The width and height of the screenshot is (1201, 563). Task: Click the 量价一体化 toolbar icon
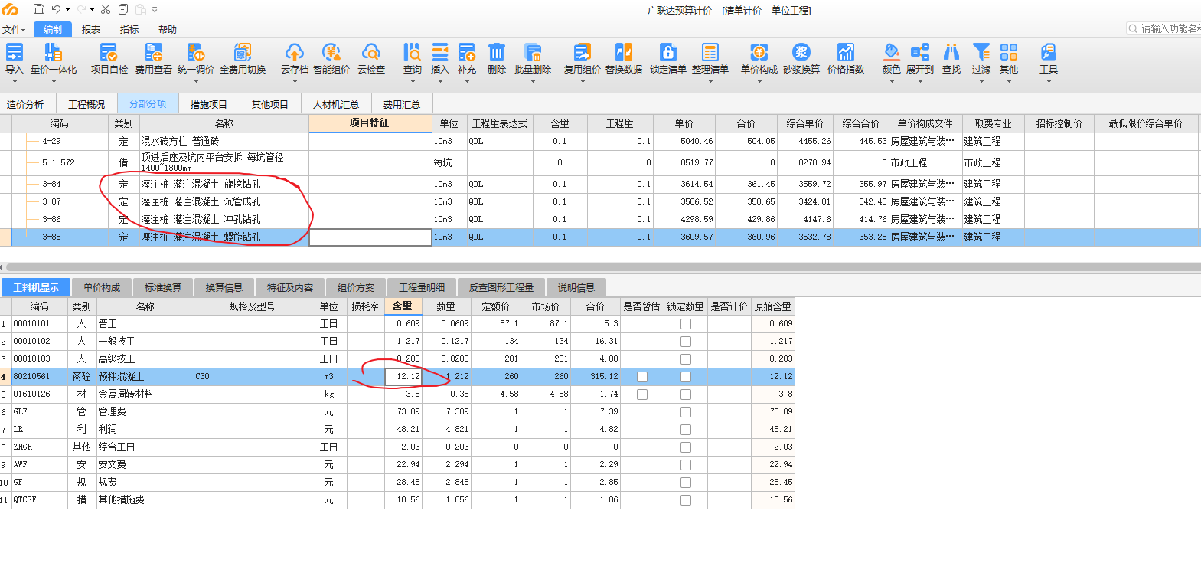pyautogui.click(x=53, y=52)
